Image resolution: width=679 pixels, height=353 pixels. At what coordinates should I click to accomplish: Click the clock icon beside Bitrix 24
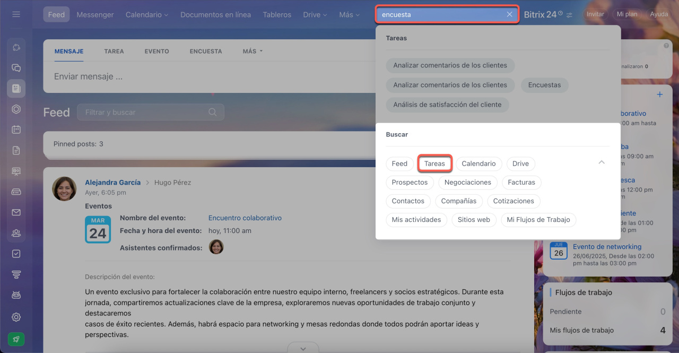[560, 13]
